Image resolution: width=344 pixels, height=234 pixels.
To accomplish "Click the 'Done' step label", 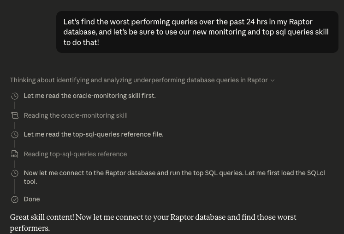I will tap(32, 199).
